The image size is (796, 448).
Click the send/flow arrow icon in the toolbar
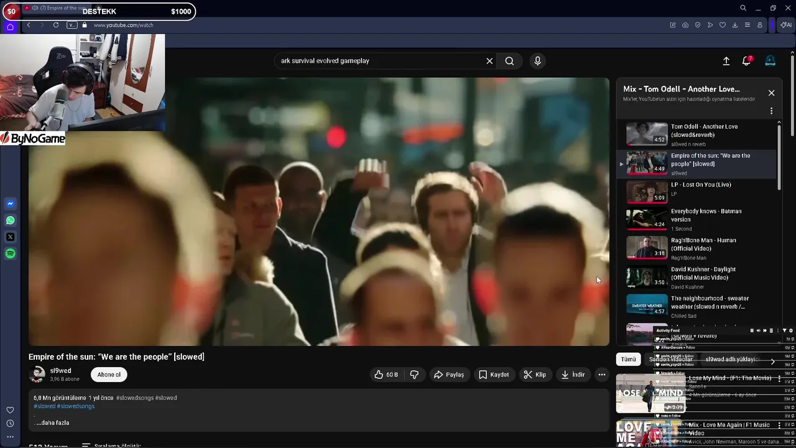point(710,25)
